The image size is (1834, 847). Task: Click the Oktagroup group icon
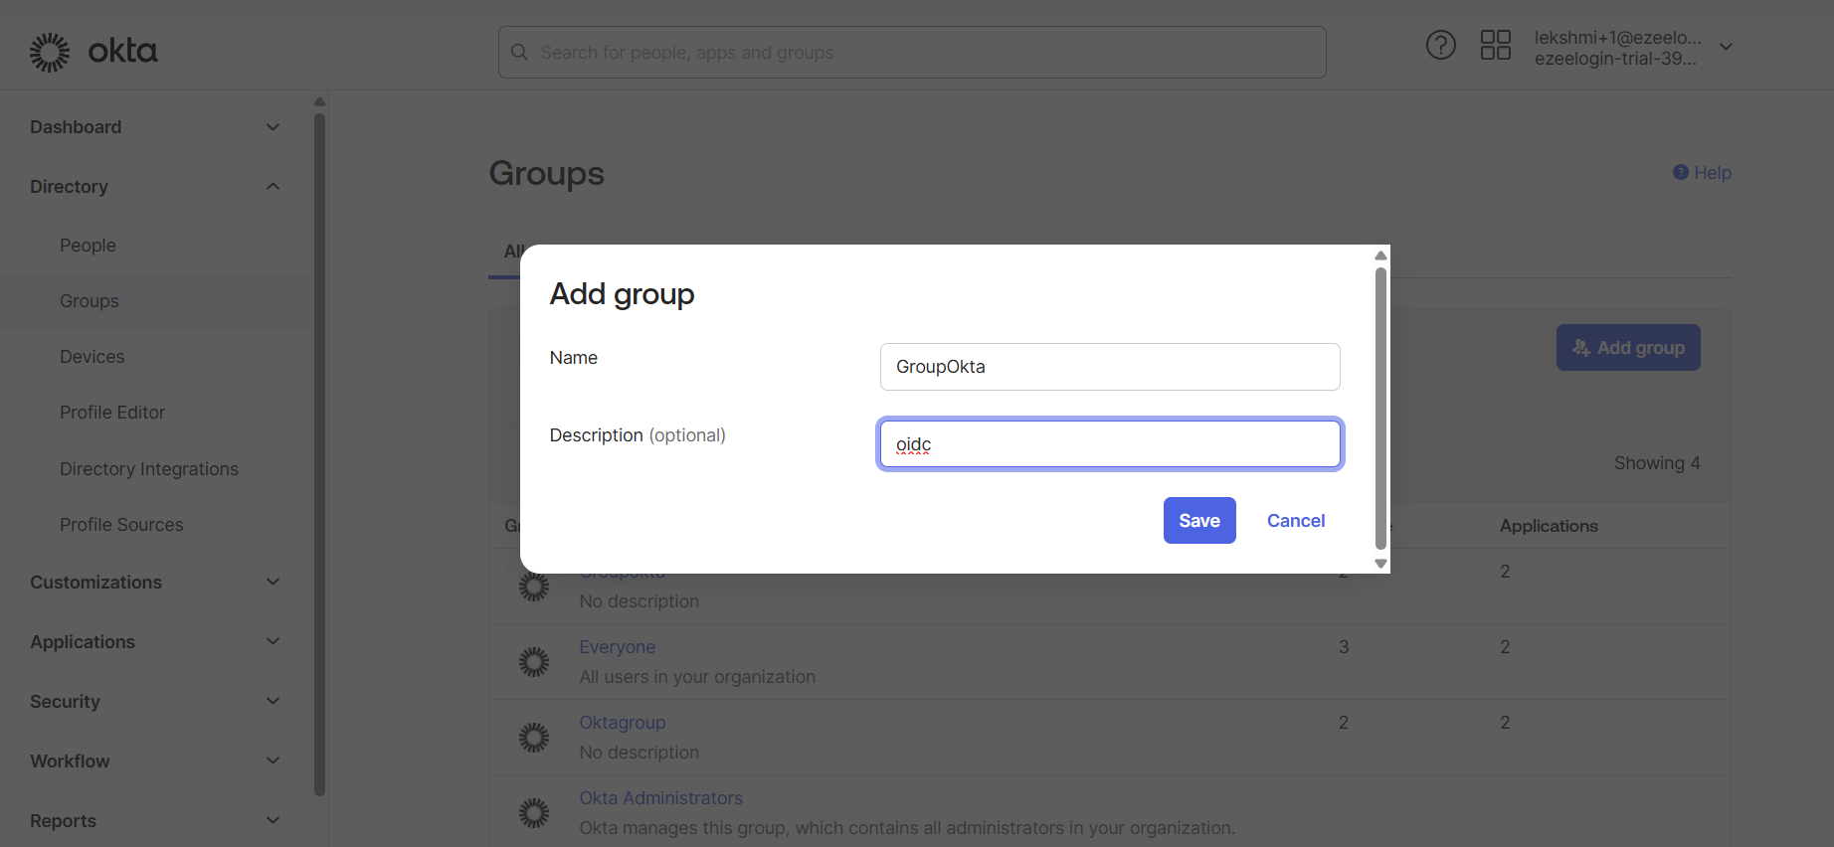pyautogui.click(x=534, y=737)
